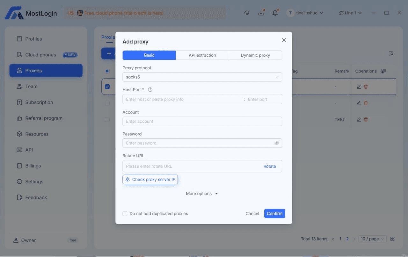408x257 pixels.
Task: Enable Do not add duplicated proxies
Action: pyautogui.click(x=125, y=213)
